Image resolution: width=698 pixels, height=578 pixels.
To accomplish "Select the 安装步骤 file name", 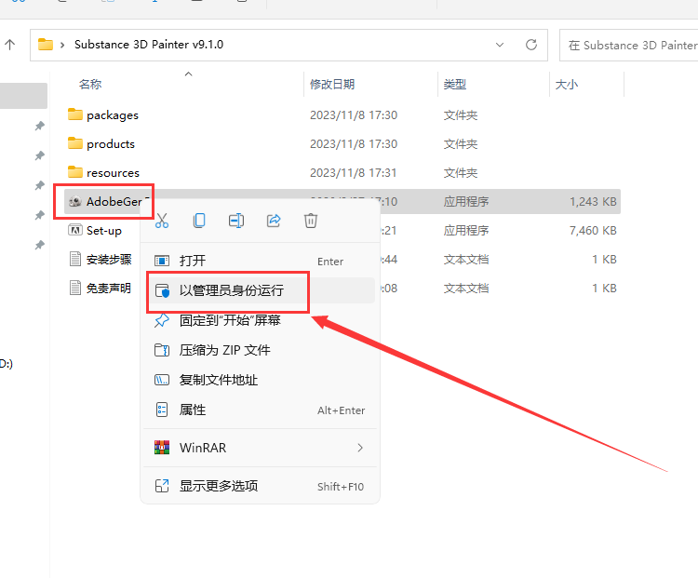I will coord(109,259).
